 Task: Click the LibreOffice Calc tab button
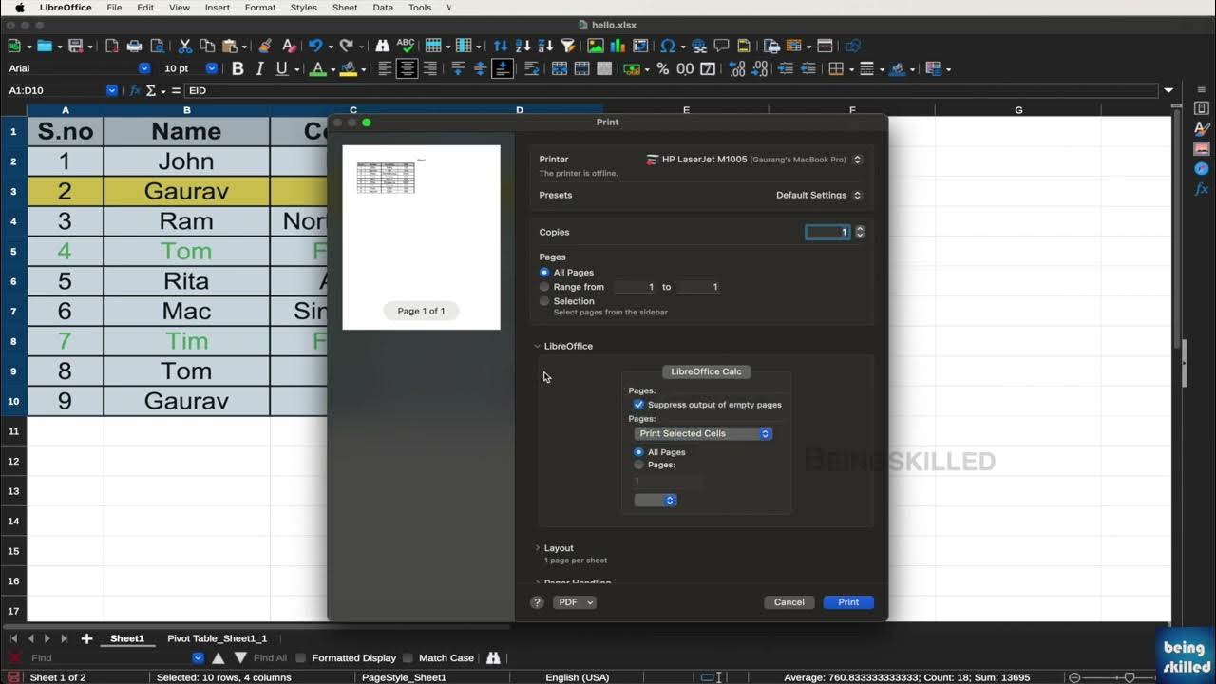(707, 371)
